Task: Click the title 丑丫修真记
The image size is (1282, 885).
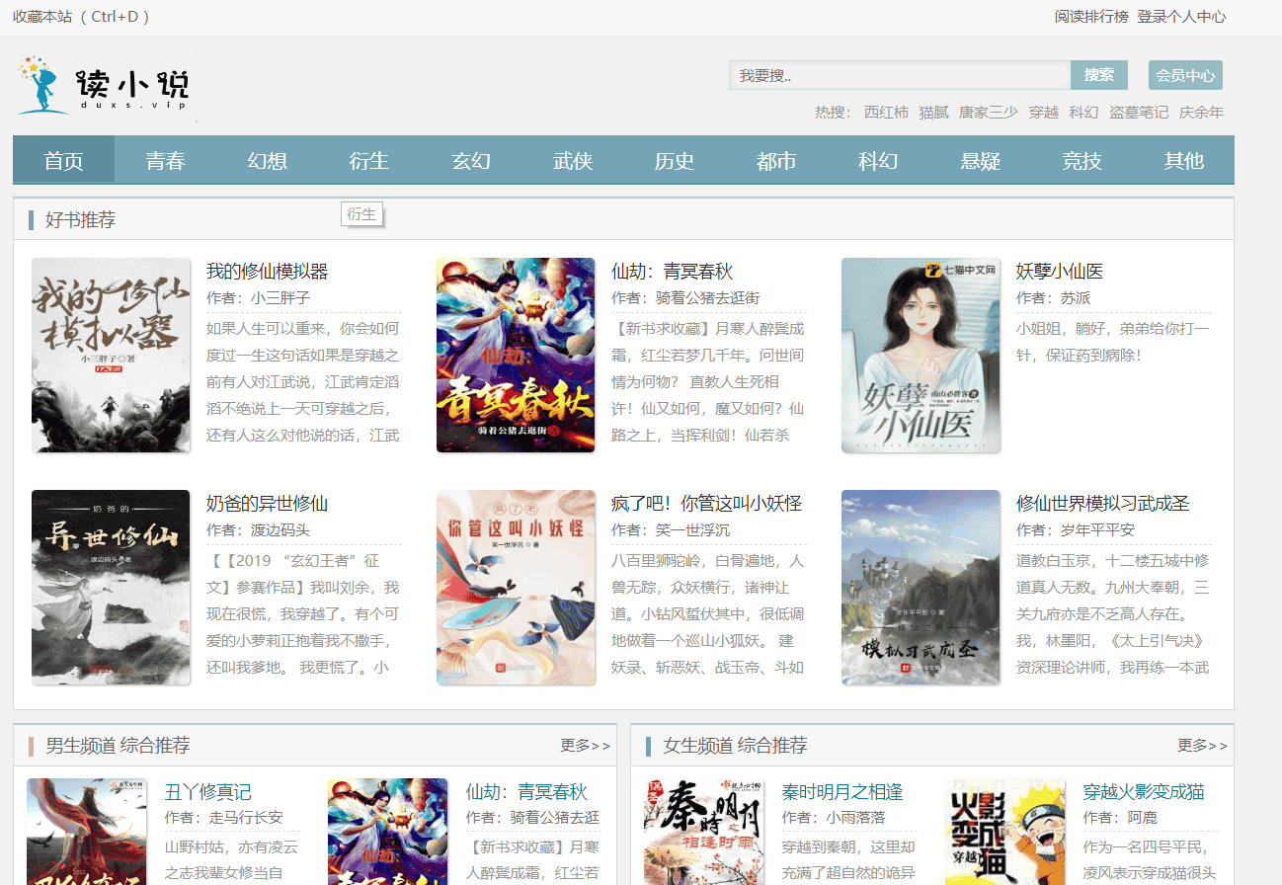Action: 208,792
